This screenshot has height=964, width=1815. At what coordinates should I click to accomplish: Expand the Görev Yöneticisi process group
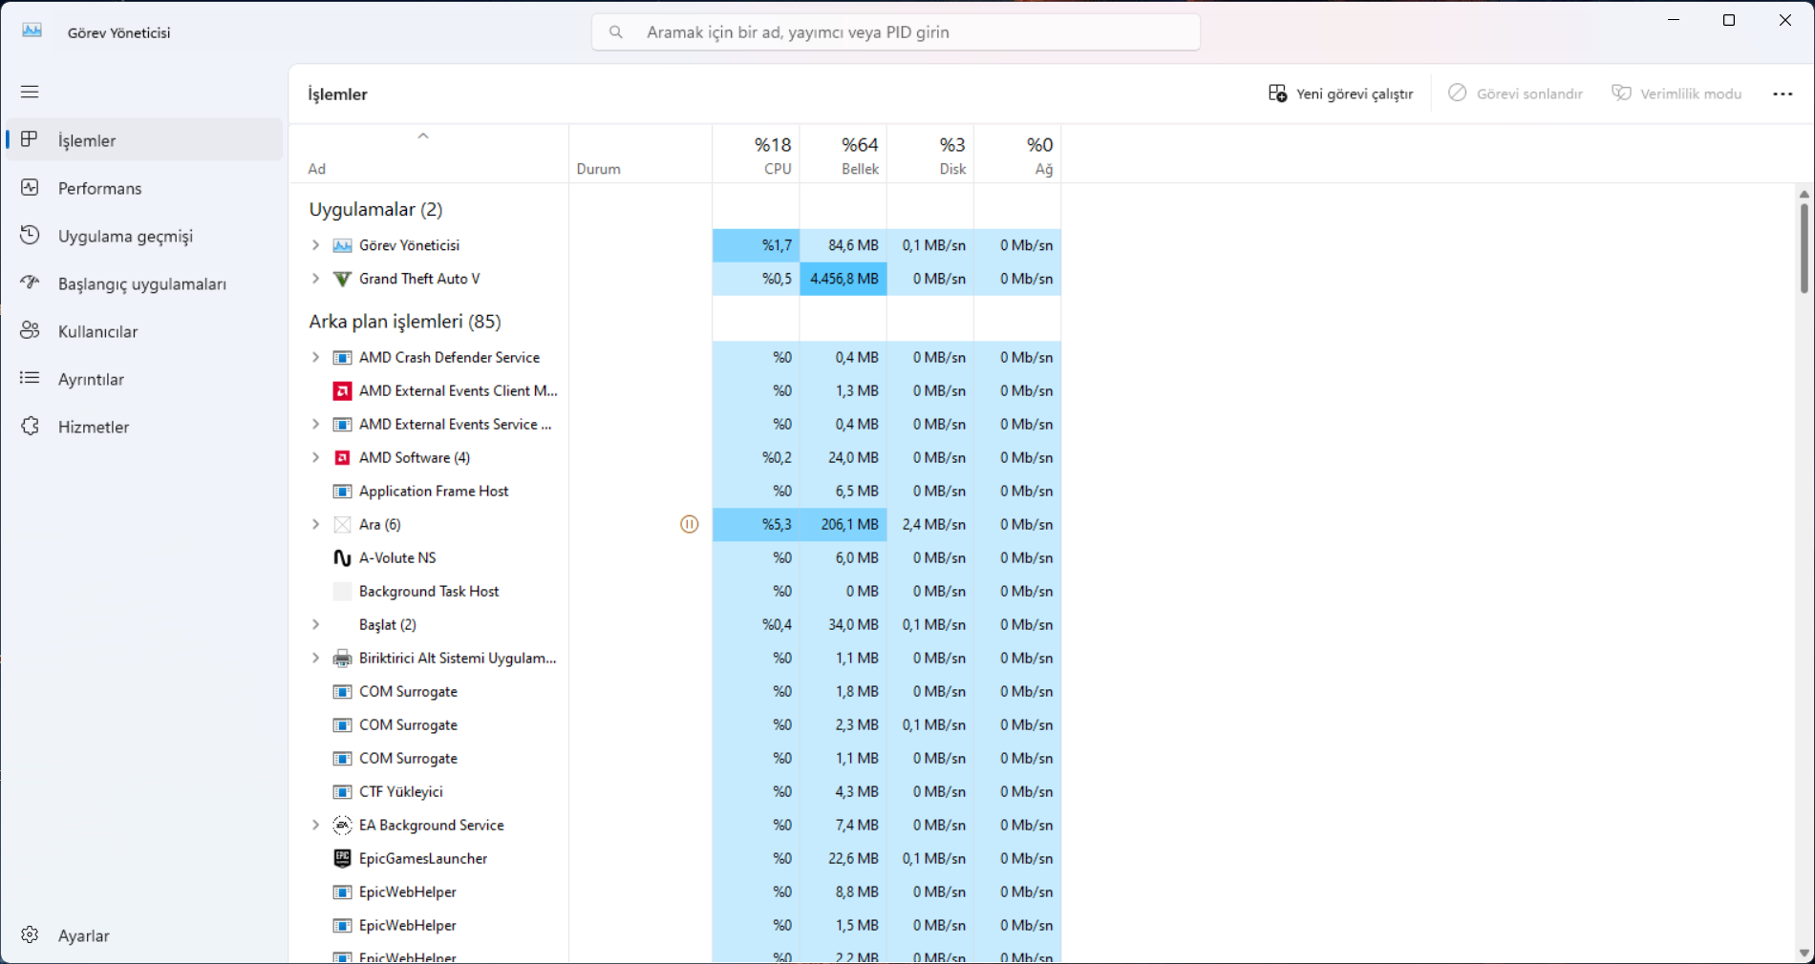click(x=315, y=245)
